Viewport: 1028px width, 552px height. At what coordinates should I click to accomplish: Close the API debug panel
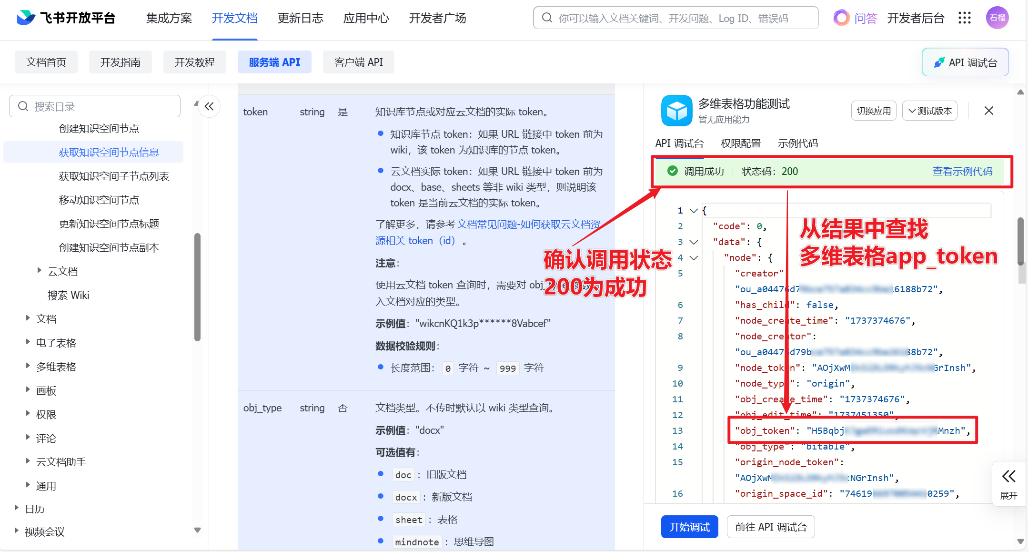[x=989, y=111]
